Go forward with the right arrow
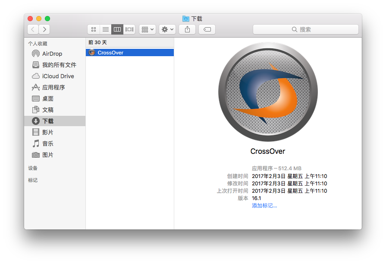The width and height of the screenshot is (386, 264). tap(44, 29)
